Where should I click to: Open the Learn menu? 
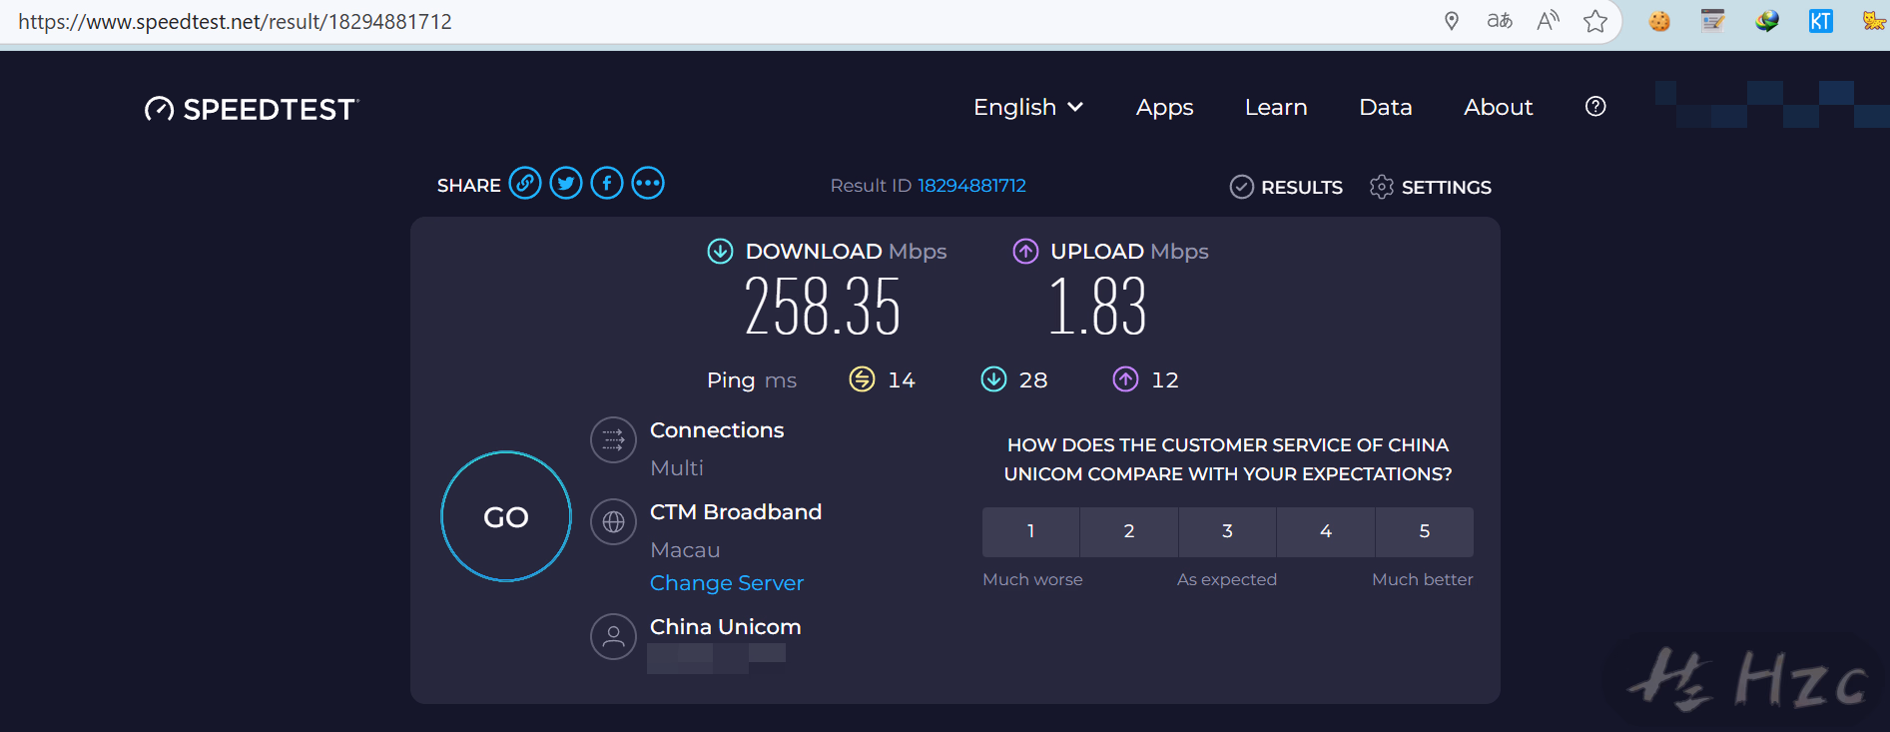[1276, 107]
